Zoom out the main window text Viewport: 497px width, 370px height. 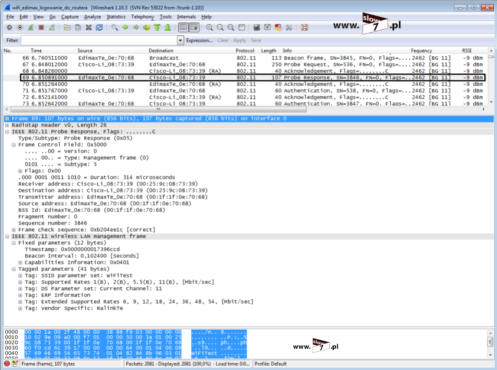[x=220, y=27]
